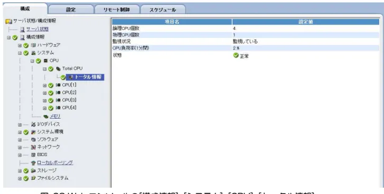Click the Total CPU icon

[x=58, y=69]
